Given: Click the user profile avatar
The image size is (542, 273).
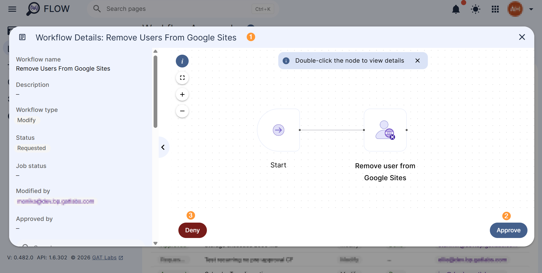Looking at the screenshot, I should [x=515, y=9].
